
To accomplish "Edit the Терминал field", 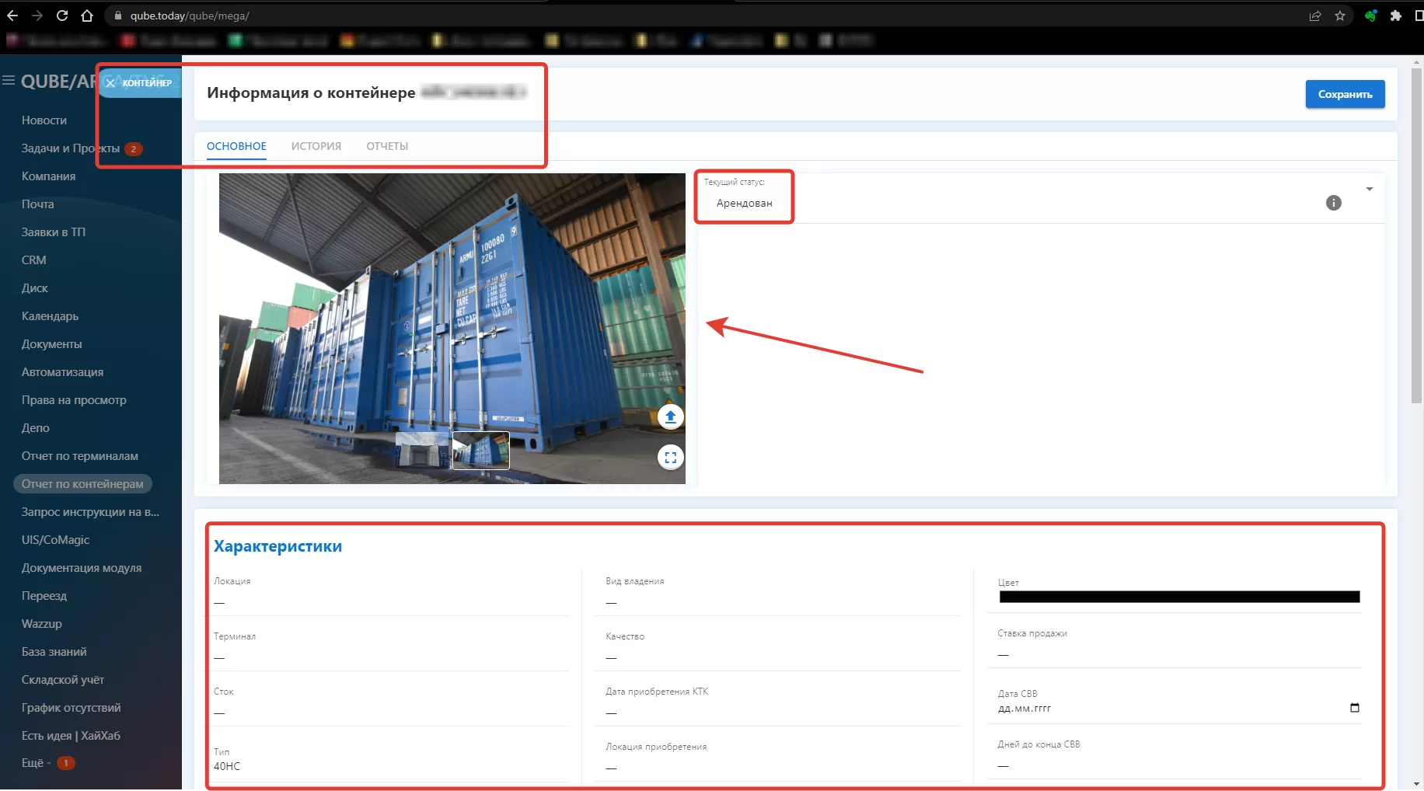I will pos(391,657).
